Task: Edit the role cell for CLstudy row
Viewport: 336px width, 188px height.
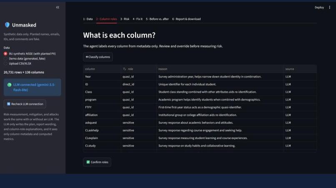Action: (x=139, y=146)
